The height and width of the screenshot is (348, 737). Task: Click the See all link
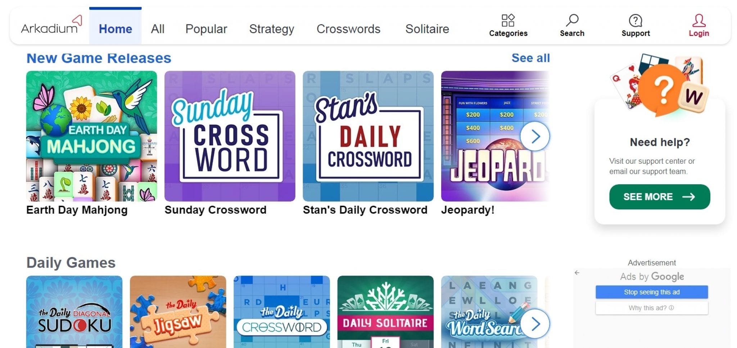pos(531,58)
